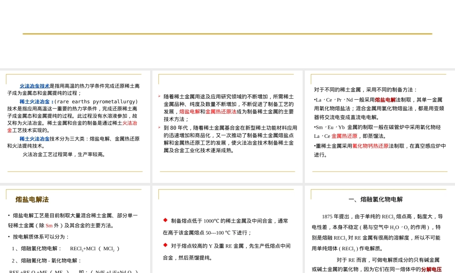The height and width of the screenshot is (273, 455).
Task: Click the red text 氟化物钙热还原
Action: point(370,146)
